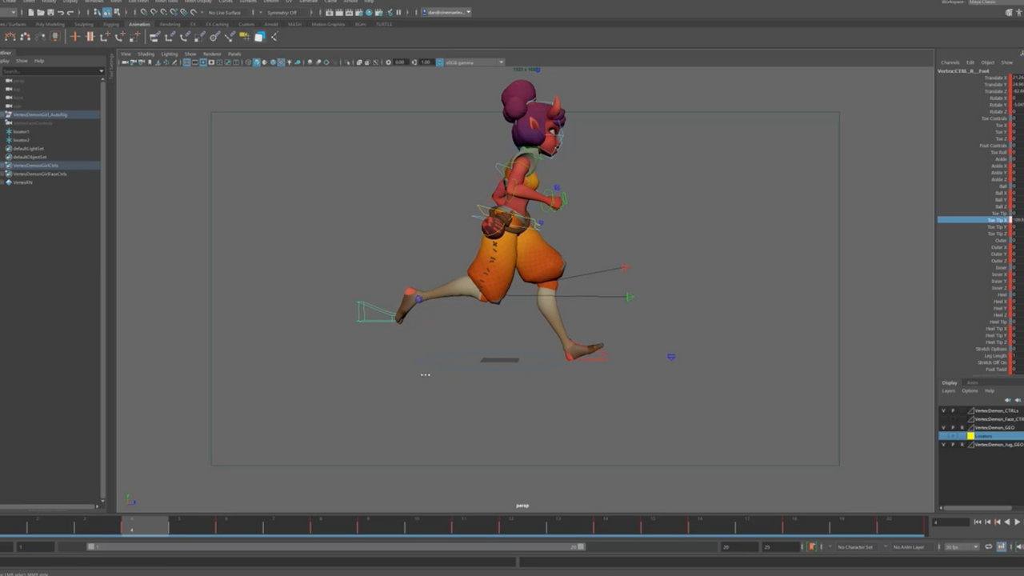
Task: Click the viewport Select Camera icon
Action: pyautogui.click(x=125, y=62)
